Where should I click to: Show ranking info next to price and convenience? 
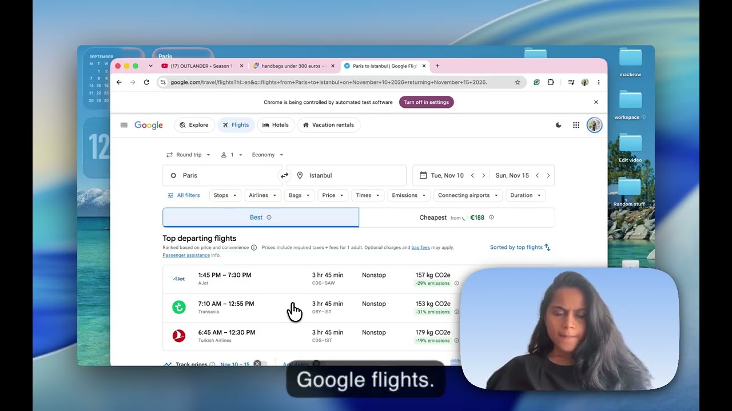254,248
